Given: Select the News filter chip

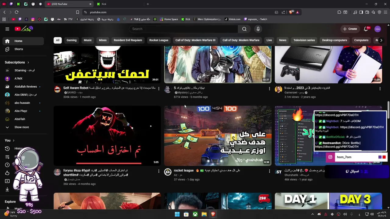Looking at the screenshot, I should (283, 40).
